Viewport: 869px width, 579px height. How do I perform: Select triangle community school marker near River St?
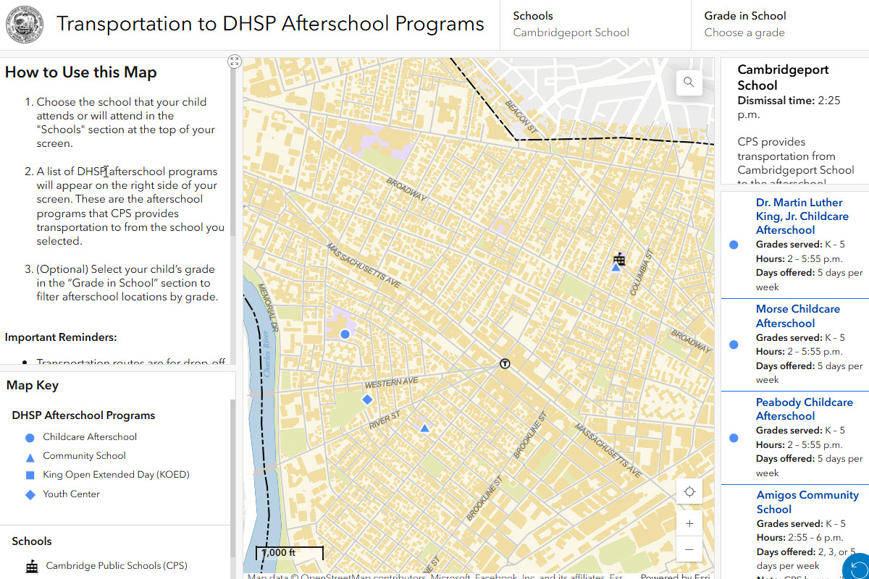[424, 428]
